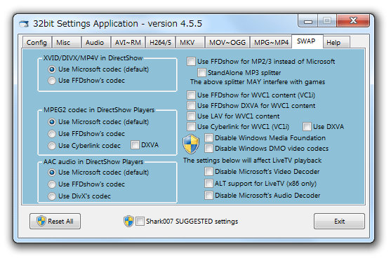Click the 'AAC audio in DirectShow Players' group label
Screen dimensions: 391x258
93,162
